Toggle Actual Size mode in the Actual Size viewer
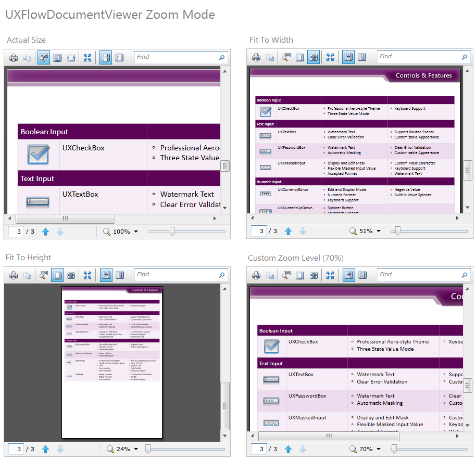 (44, 57)
